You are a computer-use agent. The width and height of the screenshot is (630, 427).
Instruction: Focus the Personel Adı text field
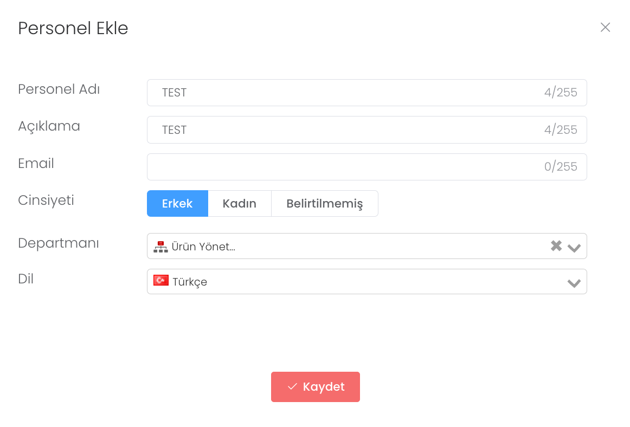347,93
